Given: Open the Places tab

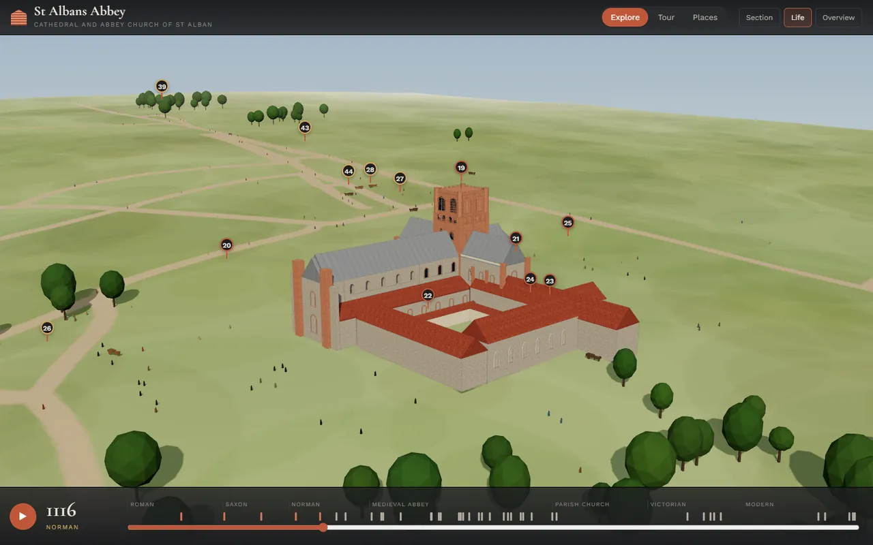Looking at the screenshot, I should click(705, 18).
